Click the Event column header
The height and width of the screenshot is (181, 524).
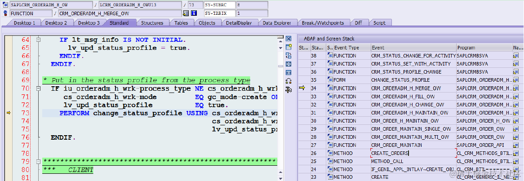(x=414, y=48)
